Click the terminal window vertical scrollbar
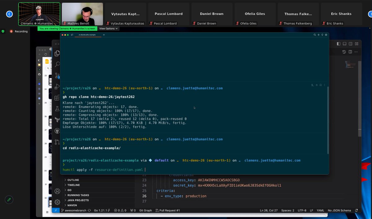 click(x=328, y=120)
